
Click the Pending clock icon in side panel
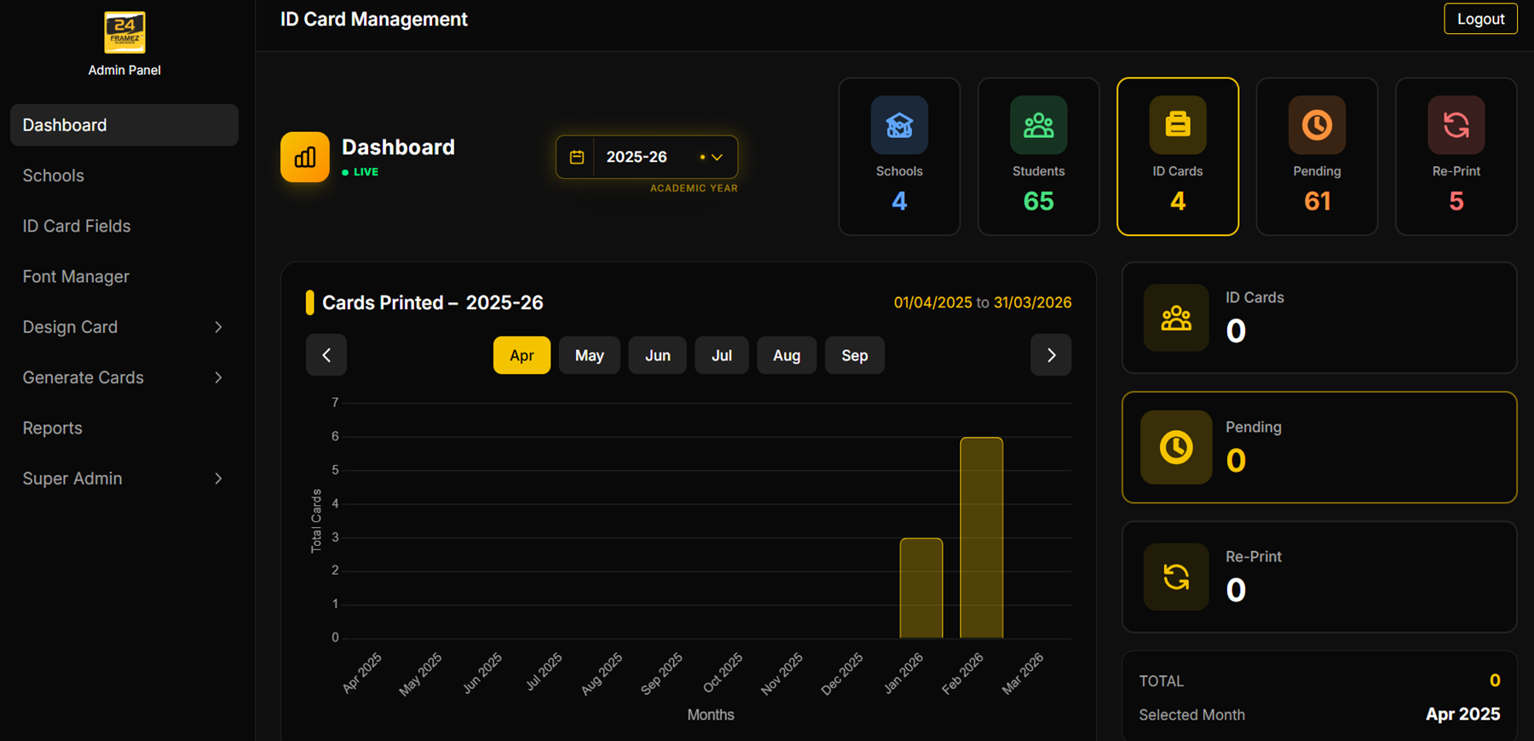1176,447
